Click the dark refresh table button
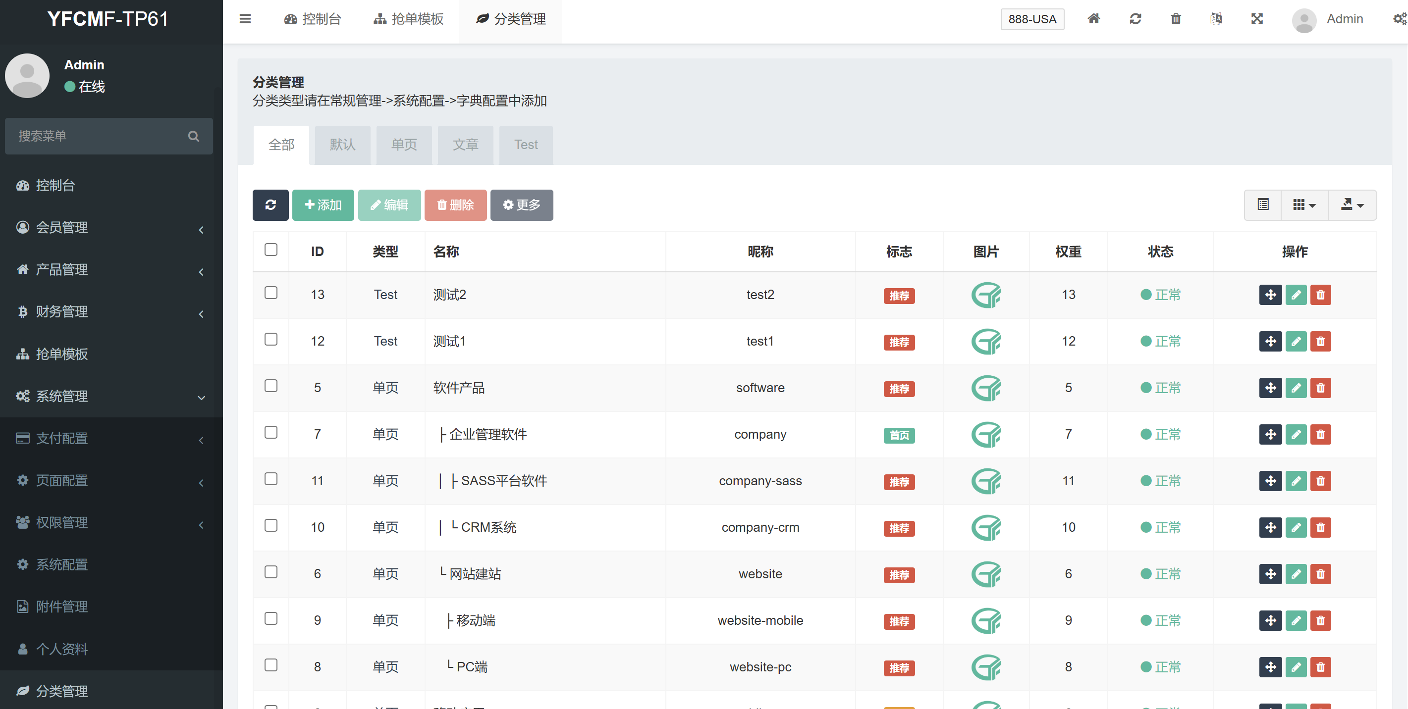This screenshot has height=709, width=1408. [x=270, y=205]
